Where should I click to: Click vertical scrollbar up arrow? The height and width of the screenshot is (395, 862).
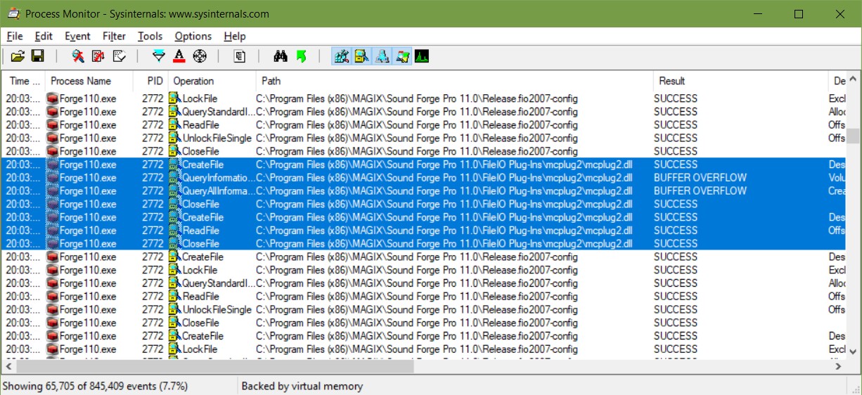pyautogui.click(x=853, y=79)
